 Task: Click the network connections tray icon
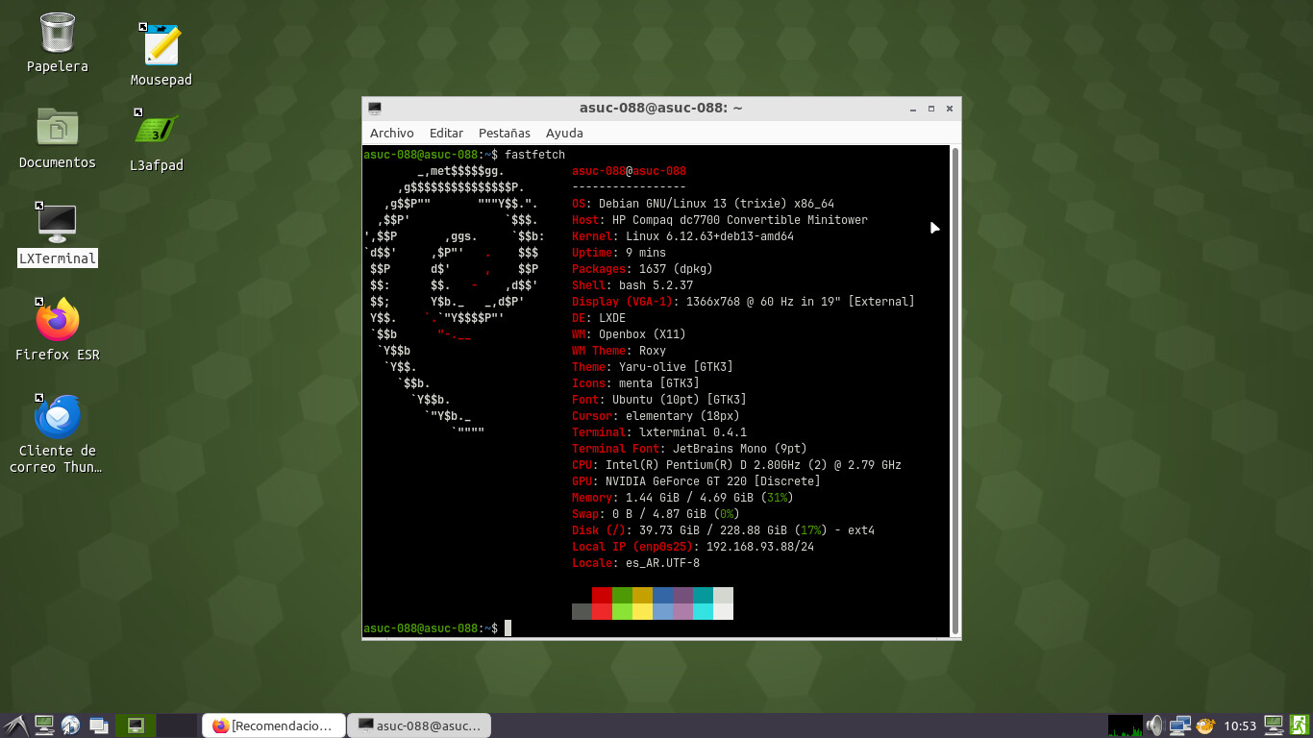1179,726
